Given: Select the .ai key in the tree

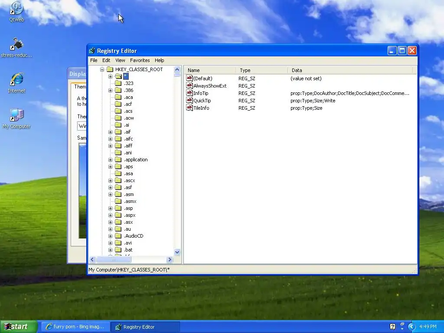Looking at the screenshot, I should point(126,125).
